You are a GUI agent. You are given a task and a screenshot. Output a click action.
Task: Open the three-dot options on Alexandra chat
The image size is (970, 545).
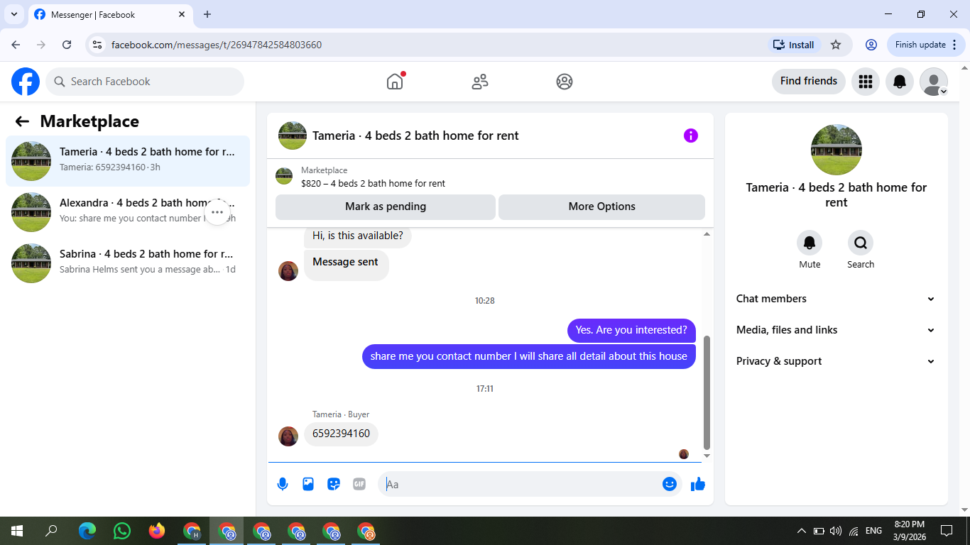(217, 212)
